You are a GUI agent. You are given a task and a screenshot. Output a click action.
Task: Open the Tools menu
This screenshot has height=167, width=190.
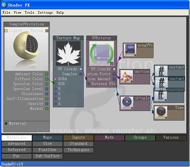(29, 12)
